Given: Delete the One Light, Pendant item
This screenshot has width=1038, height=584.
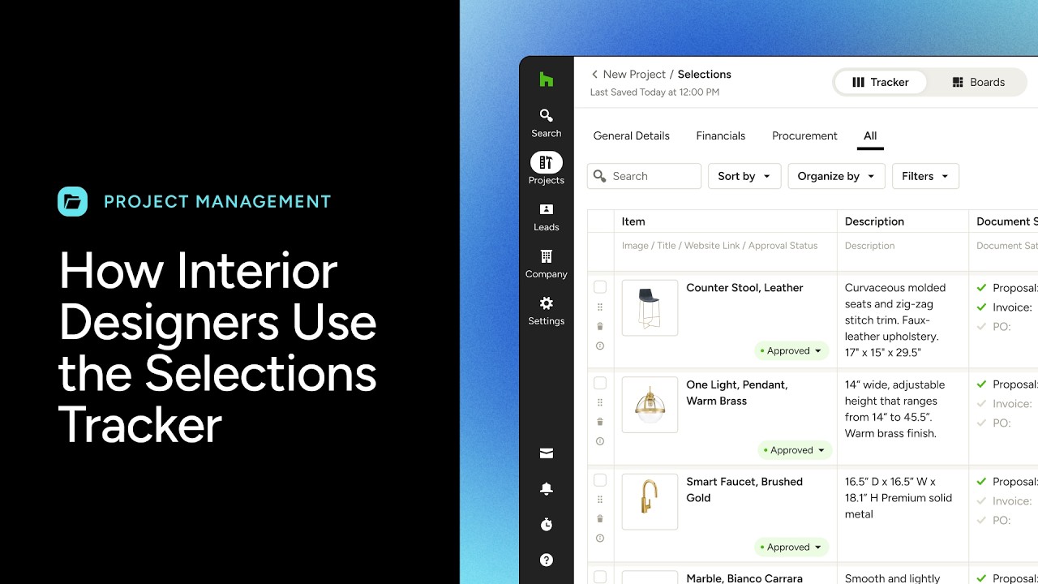Looking at the screenshot, I should [600, 422].
